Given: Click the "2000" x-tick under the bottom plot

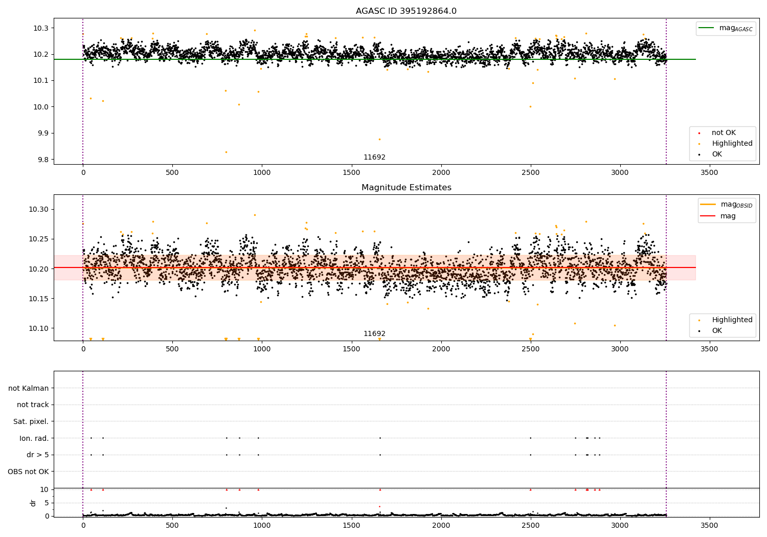Looking at the screenshot, I should 441,526.
